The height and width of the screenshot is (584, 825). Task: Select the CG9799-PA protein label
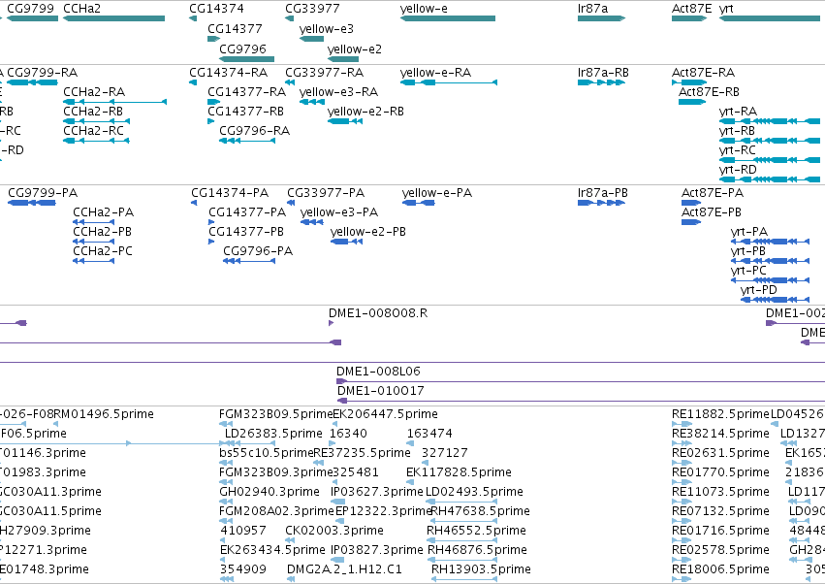(43, 193)
